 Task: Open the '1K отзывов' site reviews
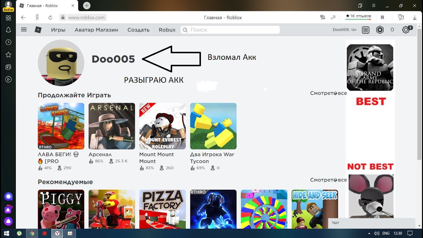click(x=359, y=16)
